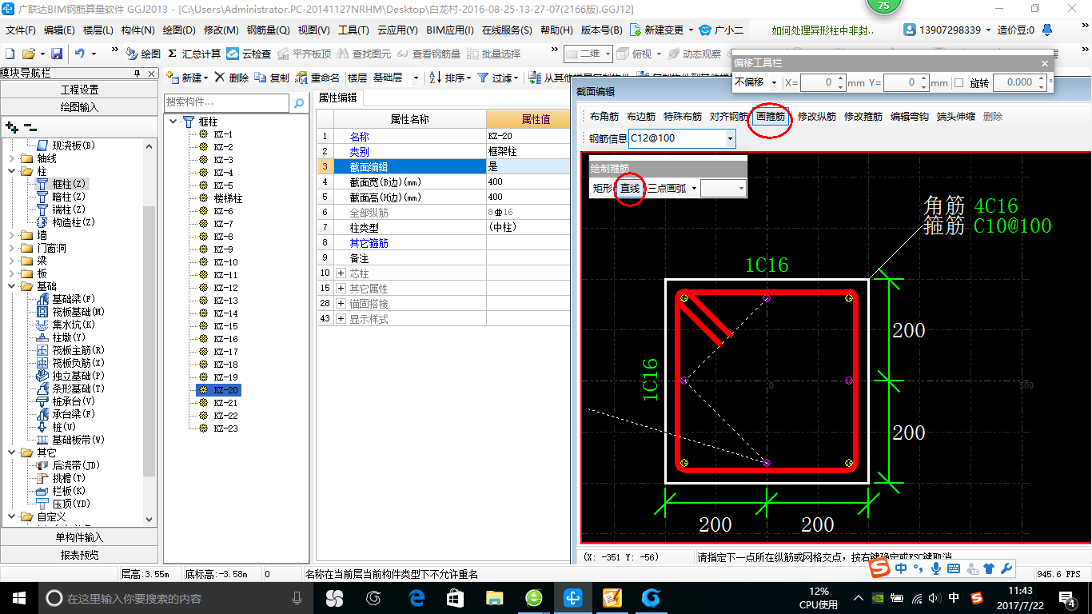Open the 基础层 floor dropdown
This screenshot has height=614, width=1092.
pos(415,78)
